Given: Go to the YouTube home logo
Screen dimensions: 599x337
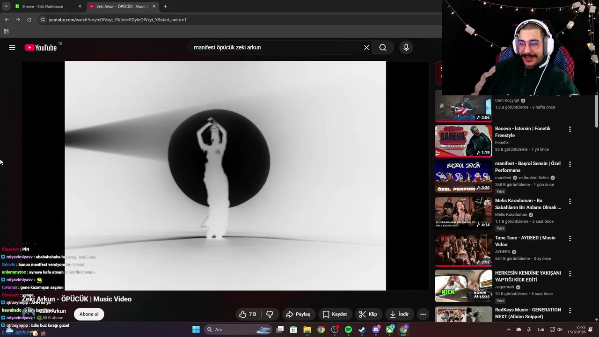Looking at the screenshot, I should (41, 47).
